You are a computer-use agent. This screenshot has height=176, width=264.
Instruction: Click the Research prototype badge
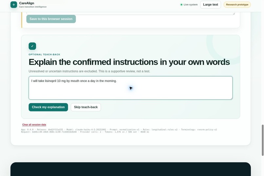[237, 5]
